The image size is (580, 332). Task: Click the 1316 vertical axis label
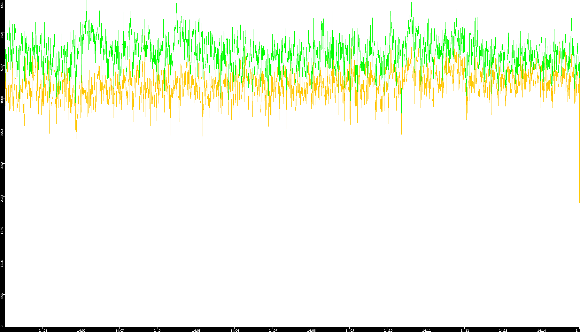click(x=2, y=263)
